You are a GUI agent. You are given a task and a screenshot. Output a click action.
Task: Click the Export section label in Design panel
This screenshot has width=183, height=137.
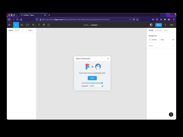[151, 46]
